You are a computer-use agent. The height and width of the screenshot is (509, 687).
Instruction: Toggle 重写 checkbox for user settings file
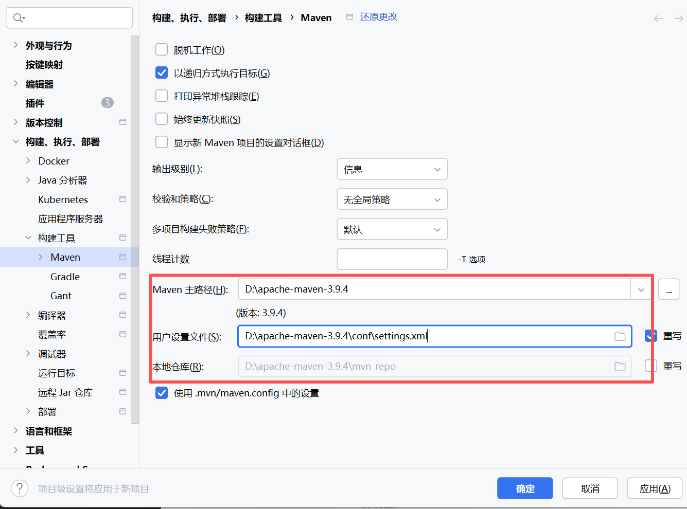(651, 336)
